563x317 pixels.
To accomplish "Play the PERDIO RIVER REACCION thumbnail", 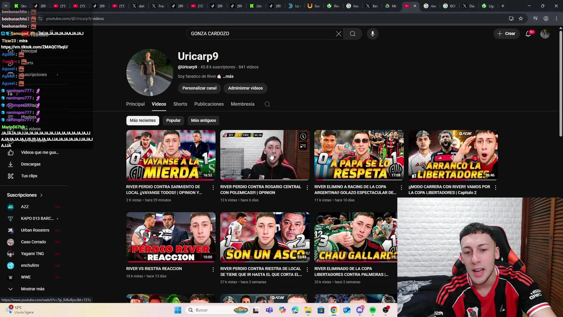I will click(171, 237).
